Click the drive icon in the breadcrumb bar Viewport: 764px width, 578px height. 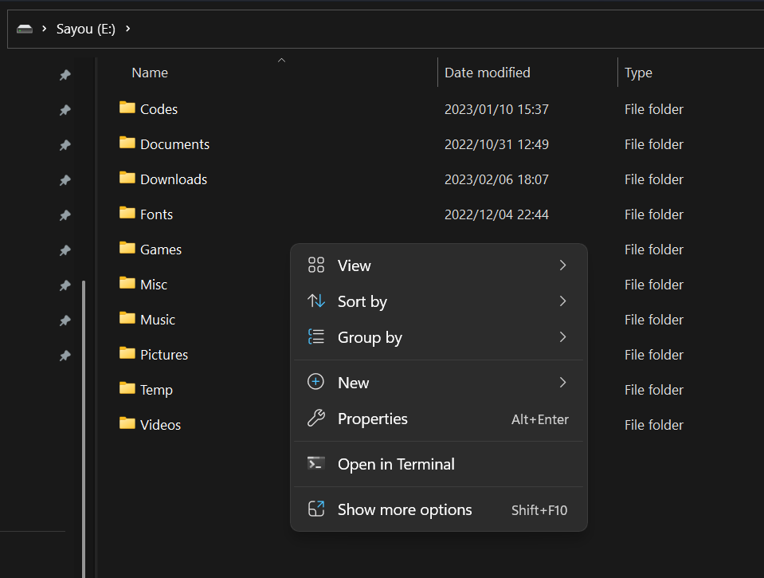(25, 28)
